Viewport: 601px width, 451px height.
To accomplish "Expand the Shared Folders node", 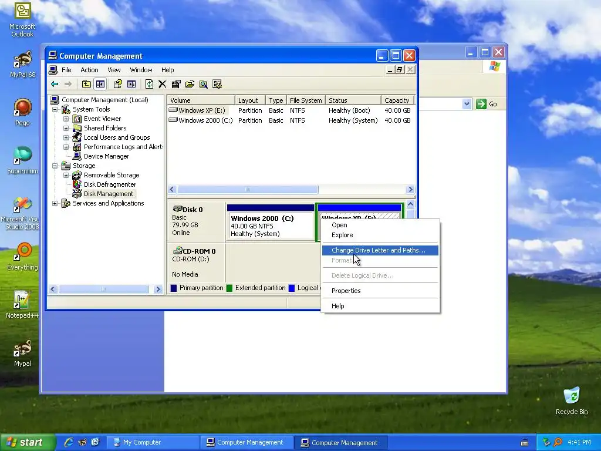I will click(x=66, y=128).
